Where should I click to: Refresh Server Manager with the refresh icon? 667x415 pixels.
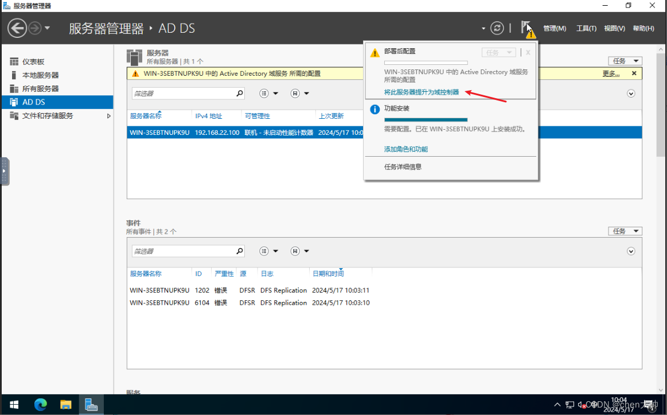(x=497, y=29)
